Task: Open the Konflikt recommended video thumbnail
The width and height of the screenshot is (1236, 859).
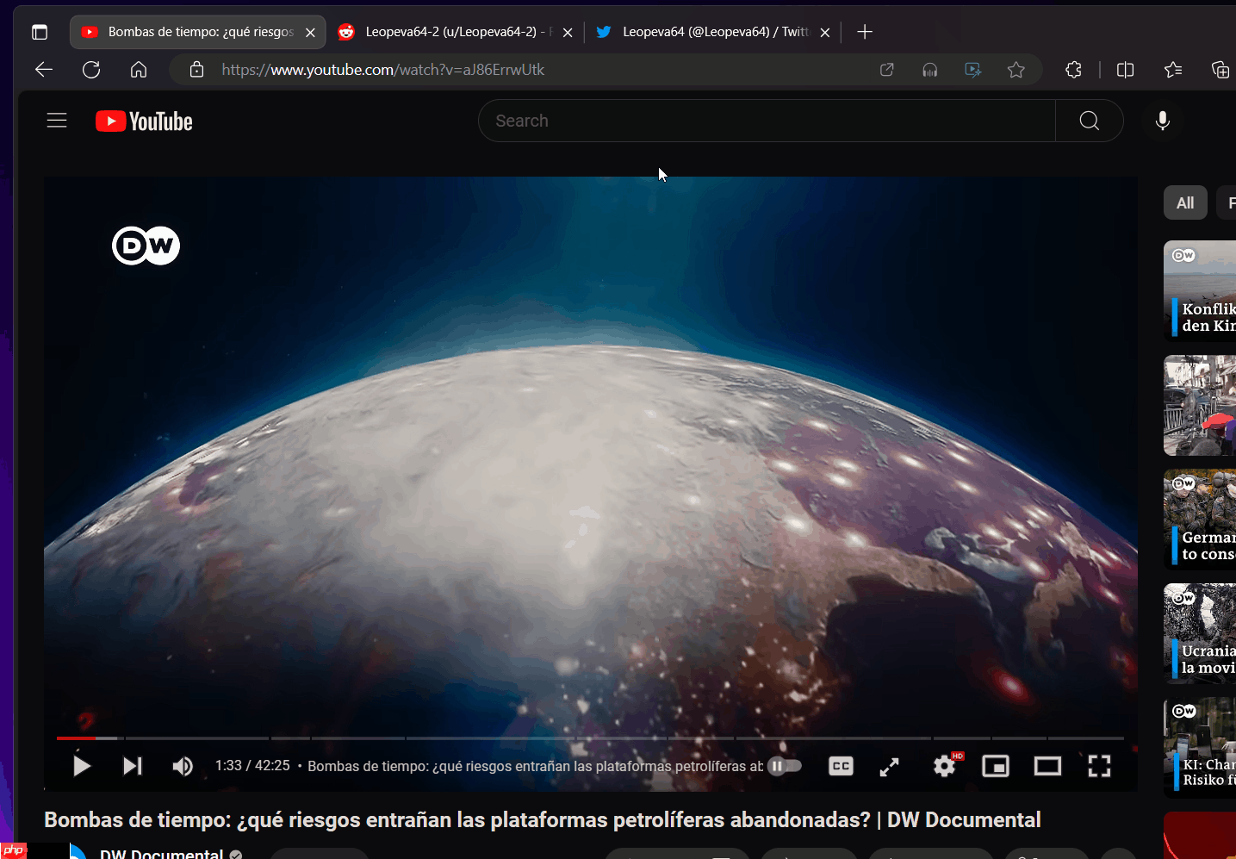Action: (1206, 290)
